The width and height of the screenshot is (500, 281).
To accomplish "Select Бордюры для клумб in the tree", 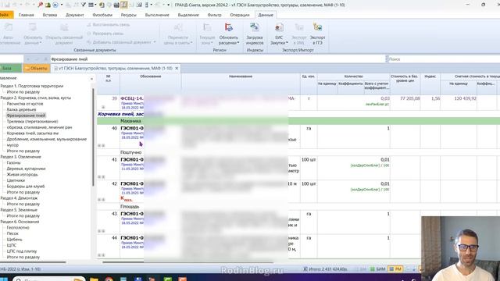I will pos(26,187).
